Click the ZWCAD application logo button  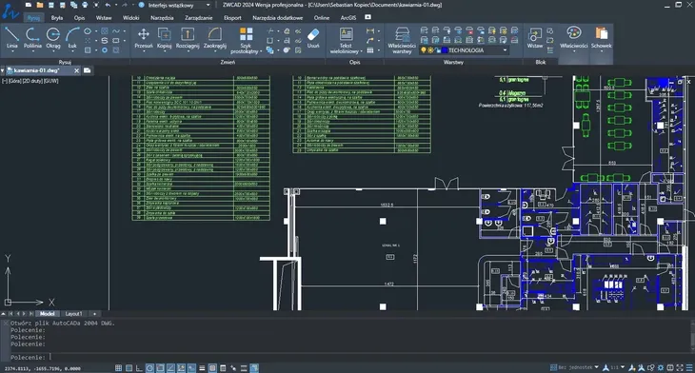click(10, 12)
